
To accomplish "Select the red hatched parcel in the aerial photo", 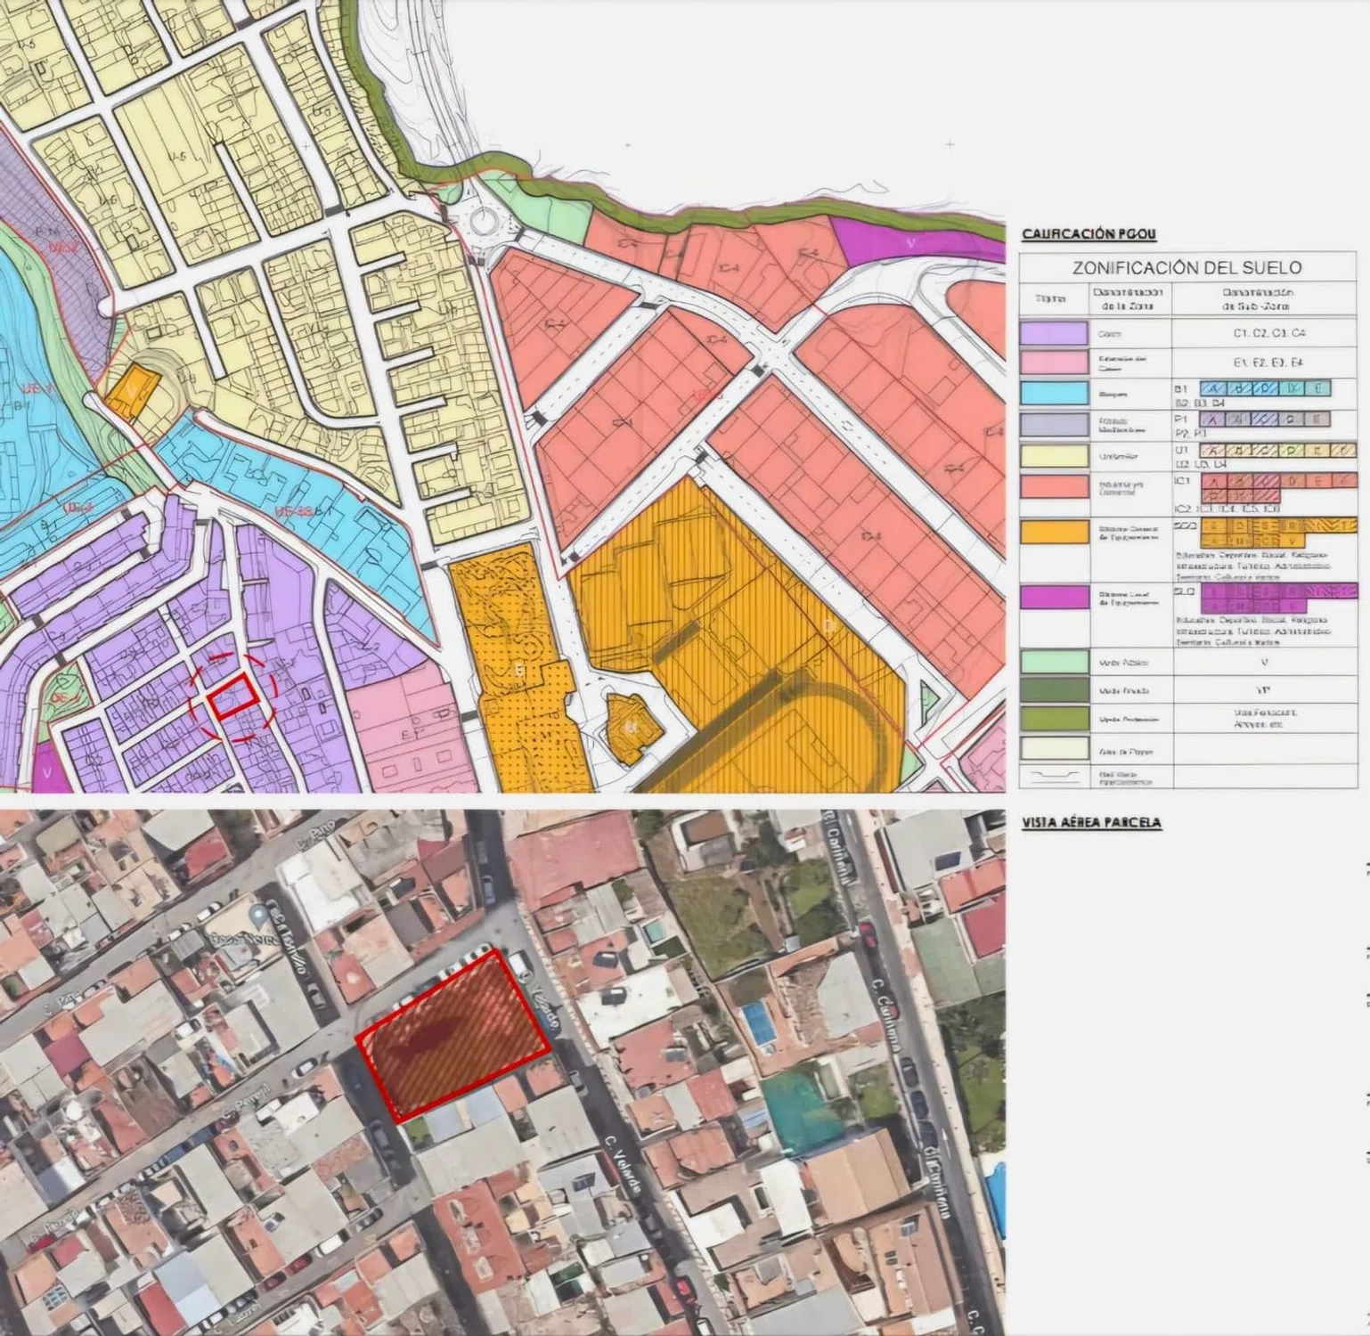I will (x=454, y=1033).
